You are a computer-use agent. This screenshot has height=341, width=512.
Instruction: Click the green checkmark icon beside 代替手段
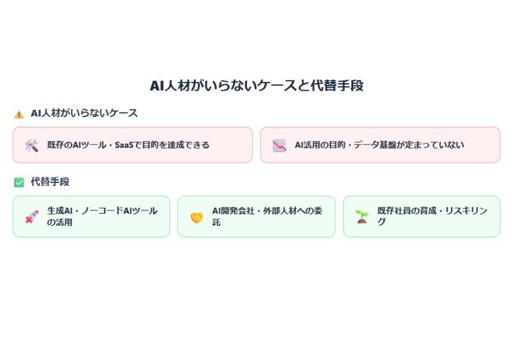19,182
